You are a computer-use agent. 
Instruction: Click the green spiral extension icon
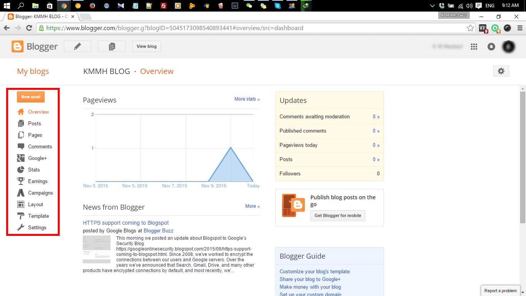(x=496, y=28)
